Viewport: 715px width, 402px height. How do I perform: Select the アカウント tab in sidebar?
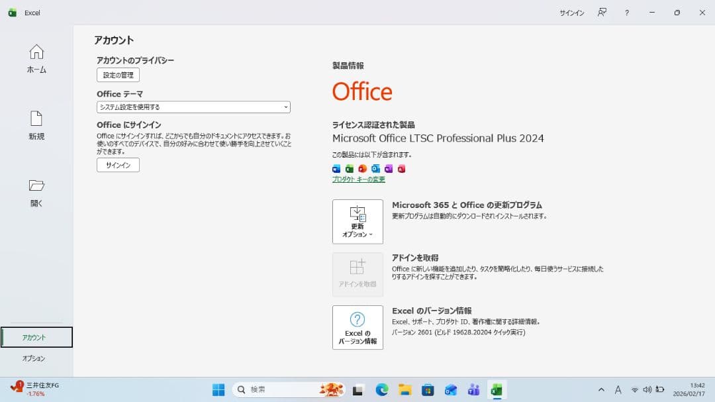pos(36,337)
